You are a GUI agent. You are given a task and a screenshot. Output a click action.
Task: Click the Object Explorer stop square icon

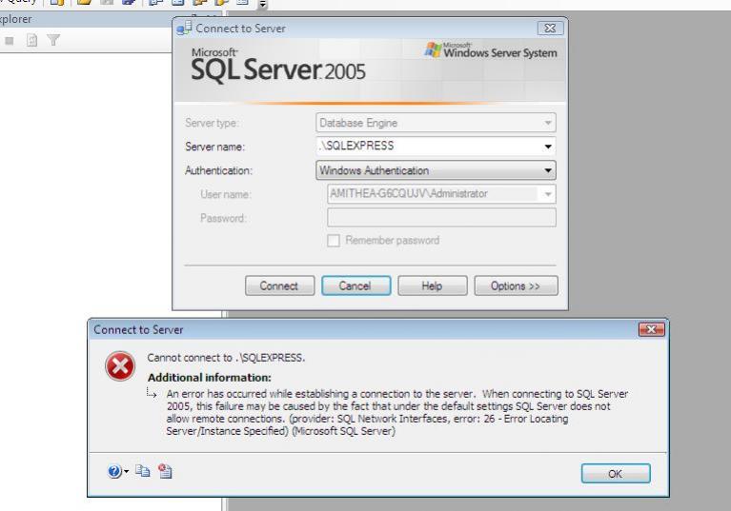click(9, 41)
